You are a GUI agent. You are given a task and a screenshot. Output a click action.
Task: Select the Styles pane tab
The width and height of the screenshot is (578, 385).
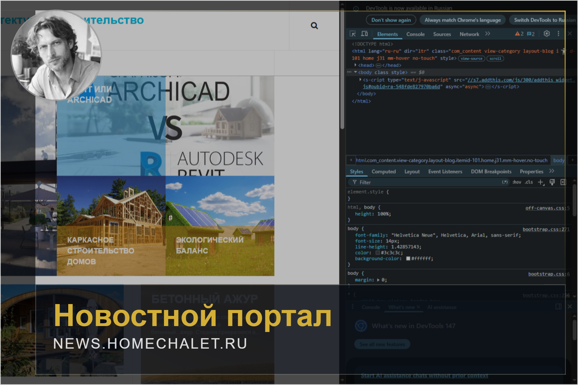point(356,171)
